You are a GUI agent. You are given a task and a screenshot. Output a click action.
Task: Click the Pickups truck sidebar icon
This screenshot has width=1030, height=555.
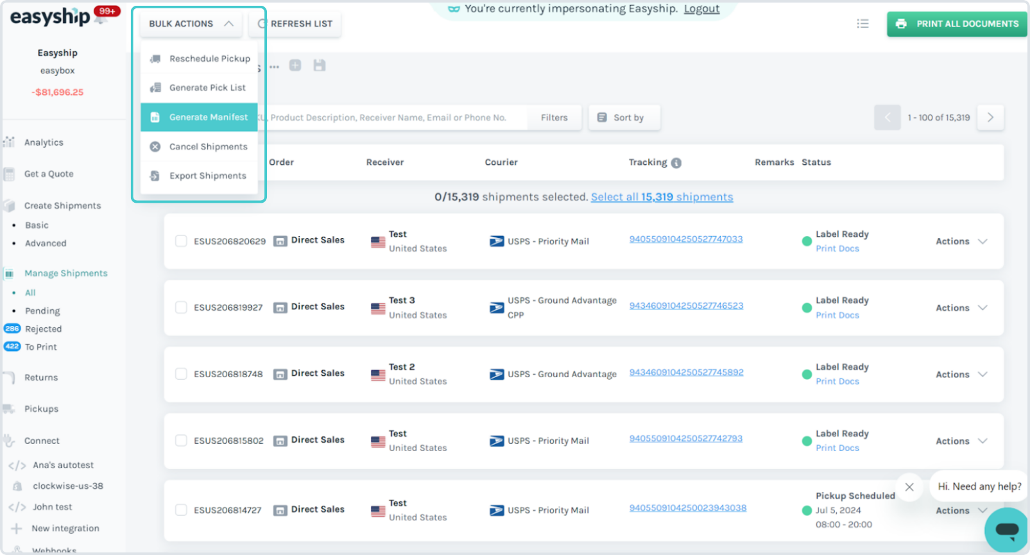coord(9,409)
